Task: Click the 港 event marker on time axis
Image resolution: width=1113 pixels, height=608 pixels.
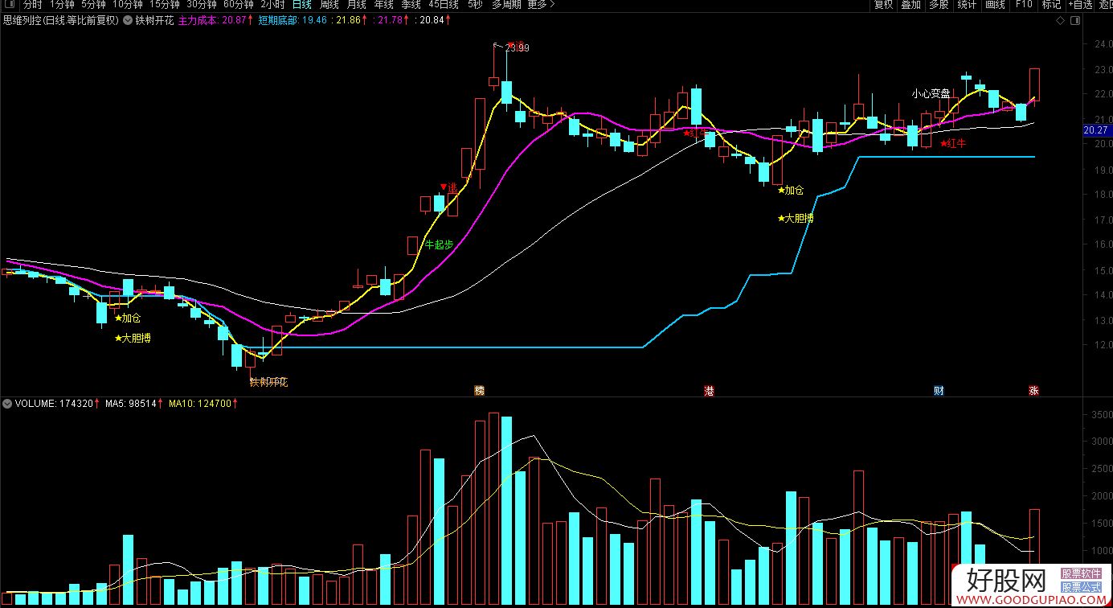Action: coord(709,391)
